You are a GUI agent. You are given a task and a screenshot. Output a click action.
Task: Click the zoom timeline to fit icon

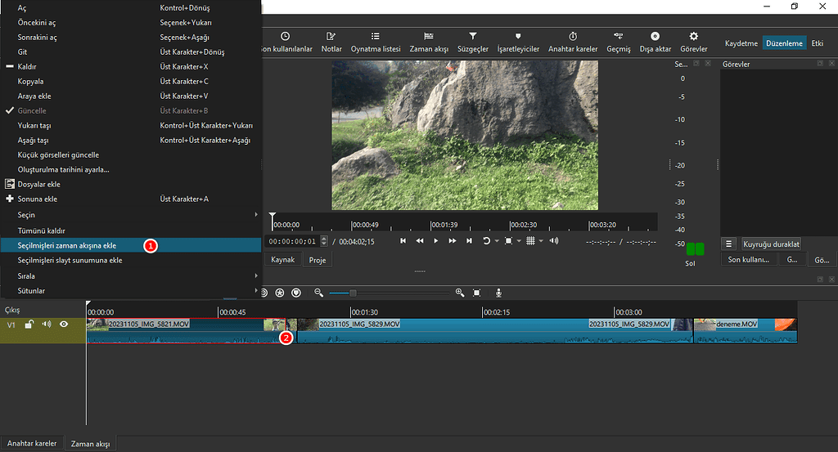[x=477, y=293]
